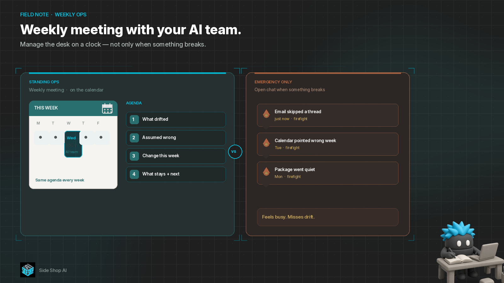Click the Friday dot in the week calendar

(101, 137)
